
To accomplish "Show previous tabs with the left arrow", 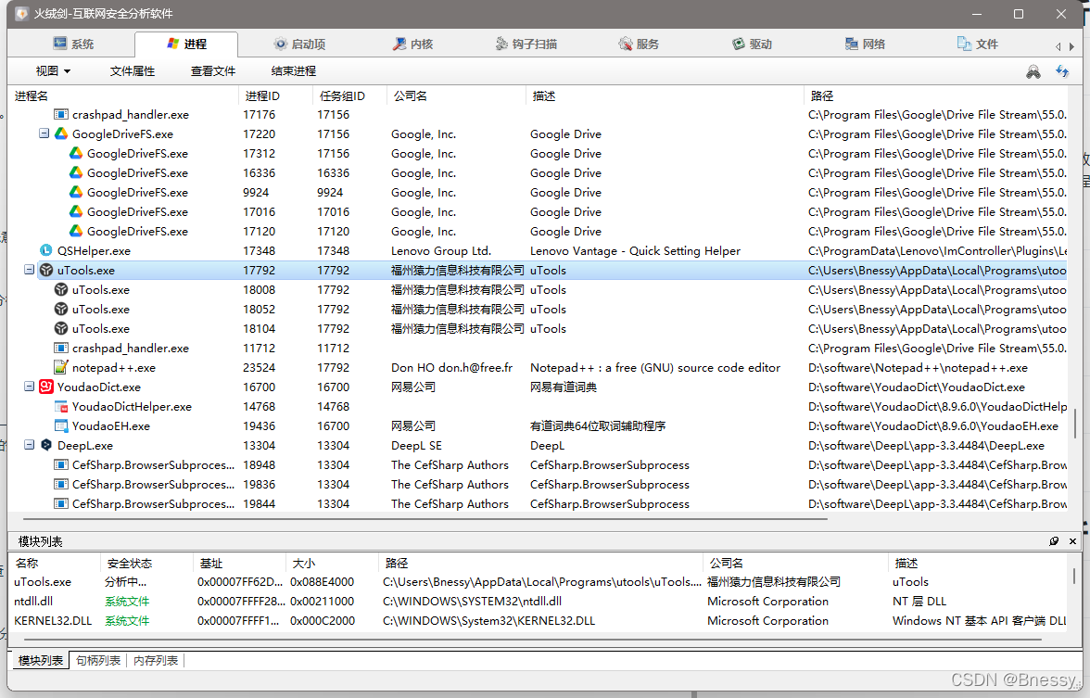I will coord(1058,46).
